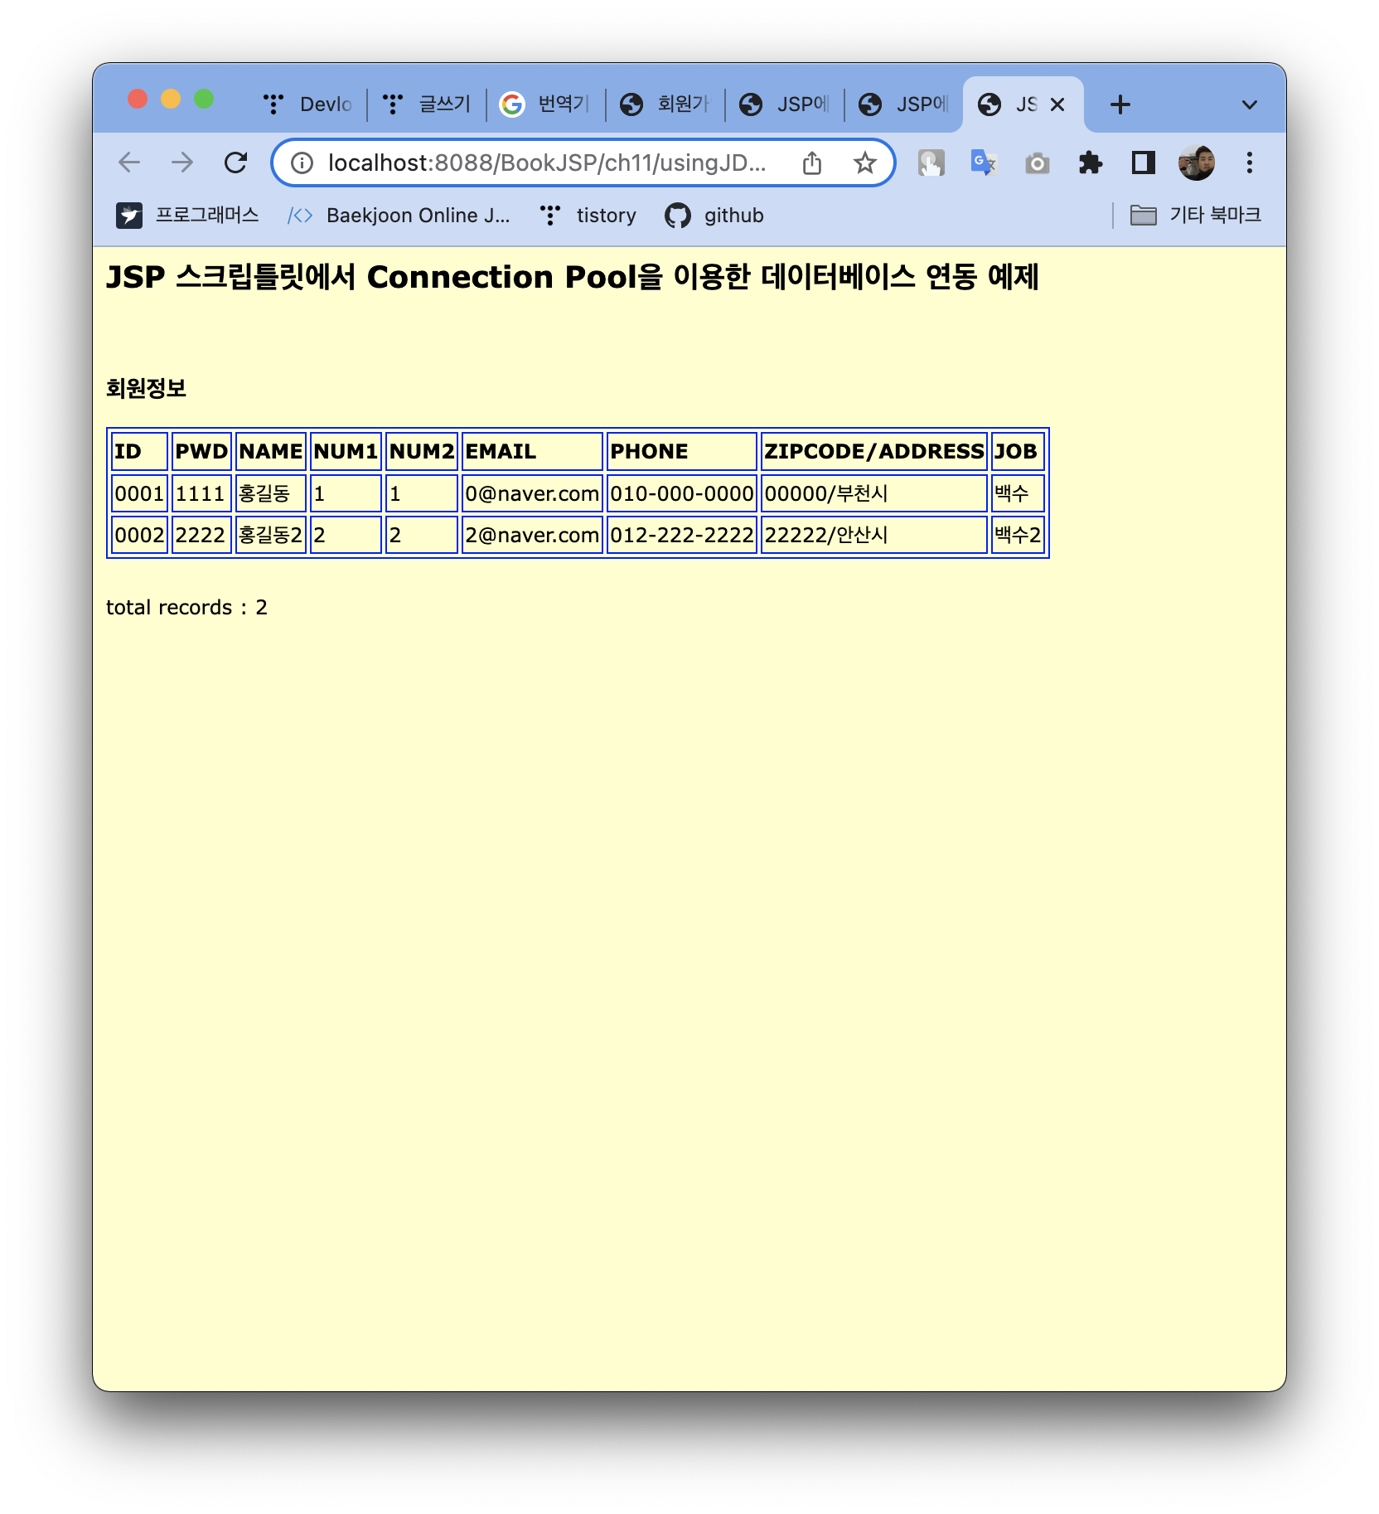This screenshot has width=1379, height=1514.
Task: Open a new tab
Action: pos(1120,104)
